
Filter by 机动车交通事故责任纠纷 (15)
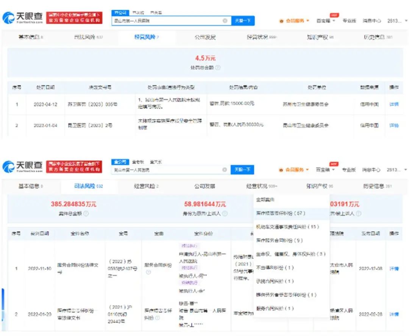point(292,227)
